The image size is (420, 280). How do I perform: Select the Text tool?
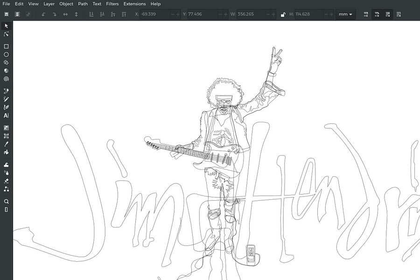[6, 115]
